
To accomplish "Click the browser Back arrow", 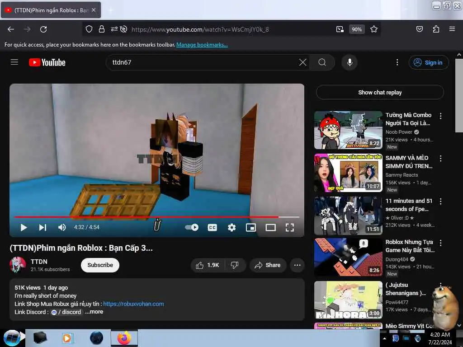I will coord(11,29).
